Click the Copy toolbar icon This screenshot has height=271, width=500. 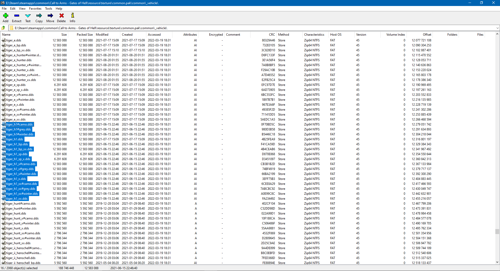(39, 16)
